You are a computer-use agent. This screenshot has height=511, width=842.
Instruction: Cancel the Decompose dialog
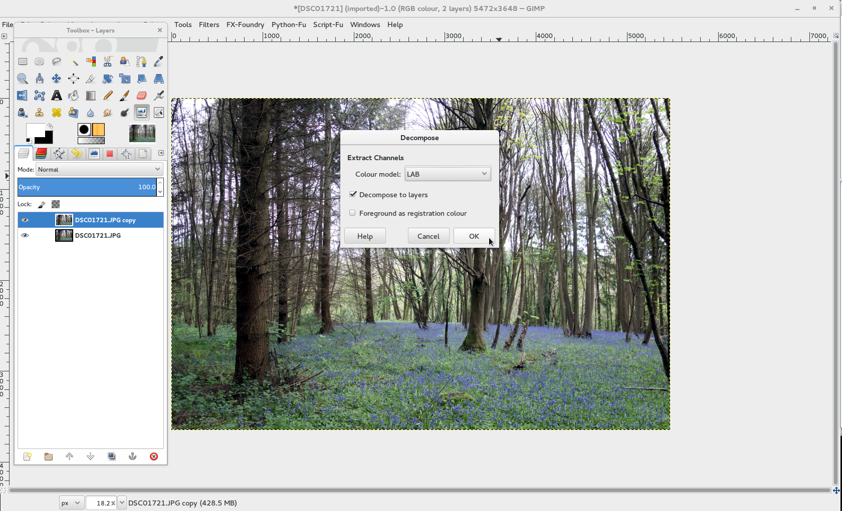428,236
